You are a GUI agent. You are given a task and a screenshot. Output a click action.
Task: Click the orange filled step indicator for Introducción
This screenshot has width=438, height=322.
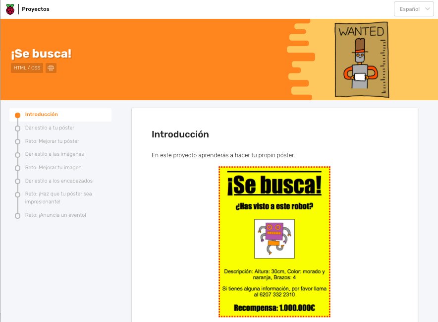(x=18, y=115)
